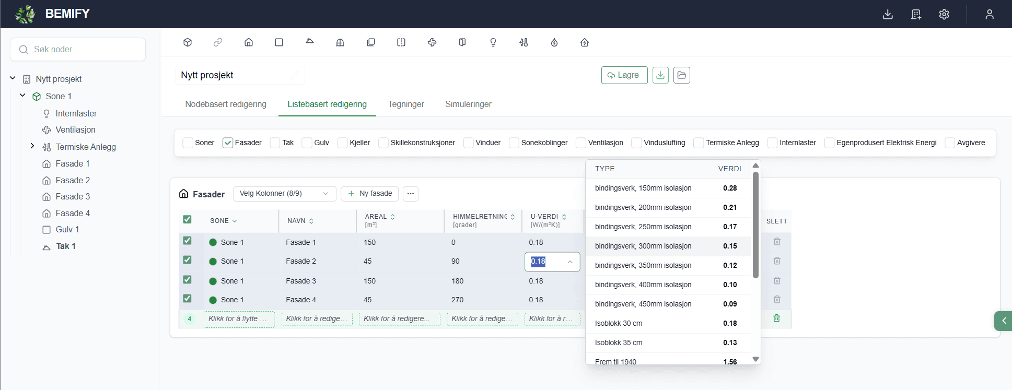Open the settings gear in top bar

click(944, 14)
